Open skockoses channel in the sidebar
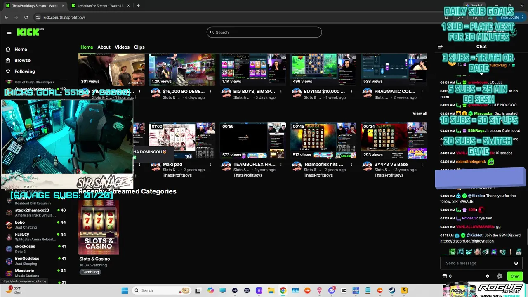 pos(35,249)
